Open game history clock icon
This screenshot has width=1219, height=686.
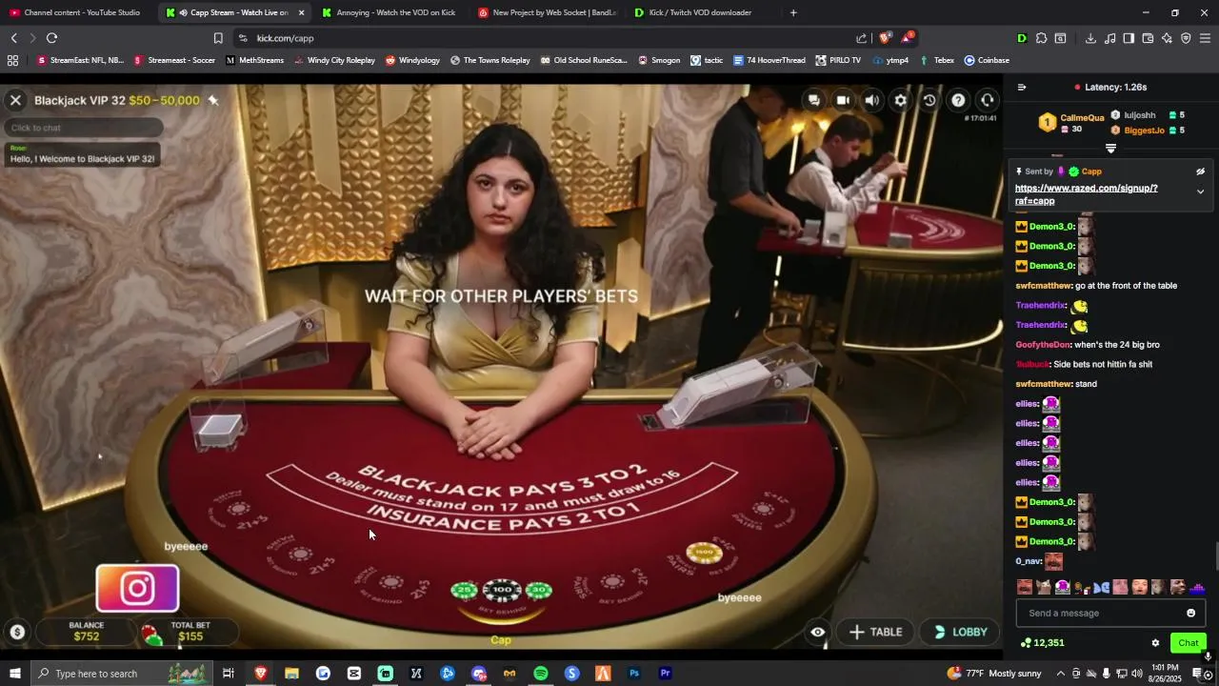tap(929, 100)
